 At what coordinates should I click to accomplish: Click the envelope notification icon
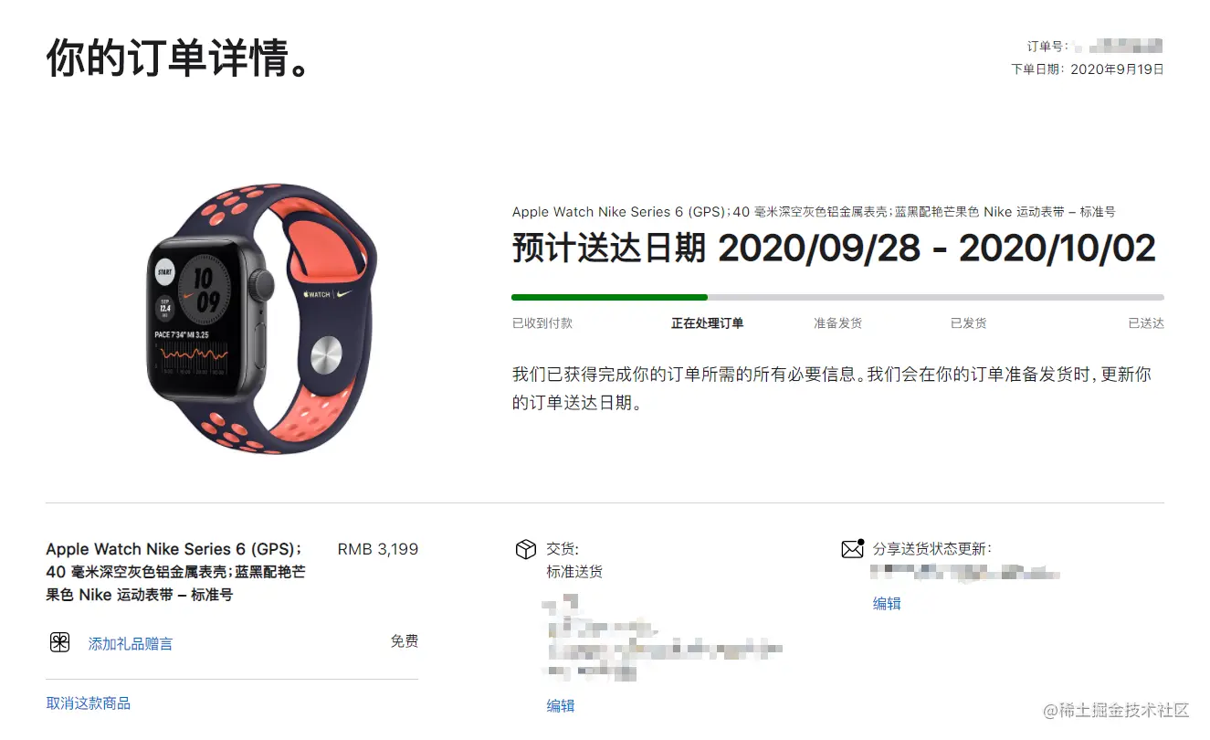click(x=853, y=548)
